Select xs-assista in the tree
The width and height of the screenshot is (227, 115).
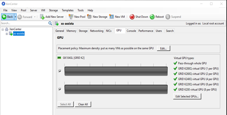[x=19, y=33]
